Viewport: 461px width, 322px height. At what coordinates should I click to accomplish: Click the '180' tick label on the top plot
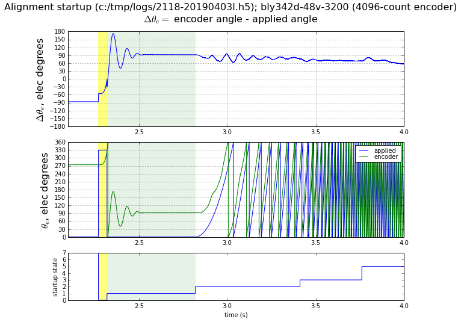click(x=60, y=32)
